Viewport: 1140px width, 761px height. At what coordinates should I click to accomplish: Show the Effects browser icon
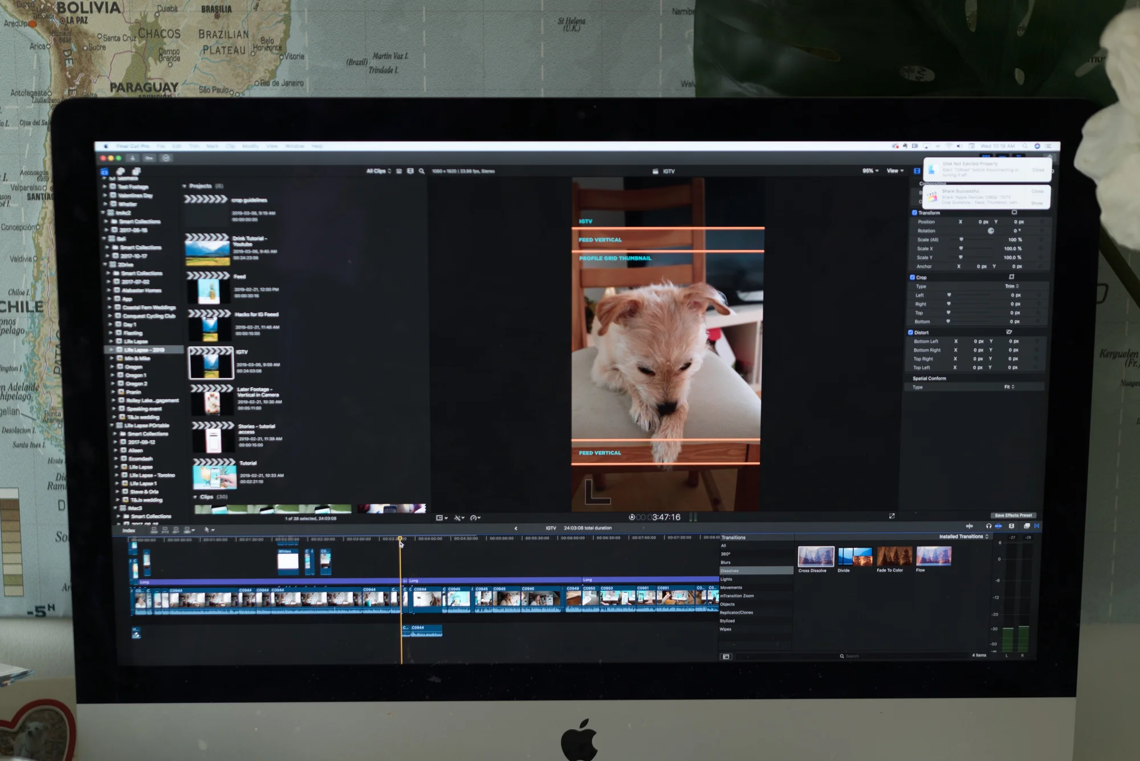[1027, 526]
